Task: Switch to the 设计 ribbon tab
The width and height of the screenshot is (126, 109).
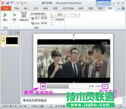Action: point(36,8)
